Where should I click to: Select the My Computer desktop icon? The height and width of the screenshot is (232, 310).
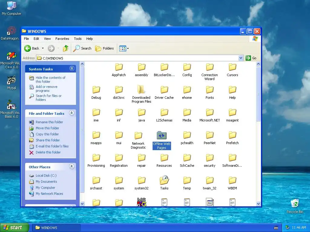coord(12,8)
